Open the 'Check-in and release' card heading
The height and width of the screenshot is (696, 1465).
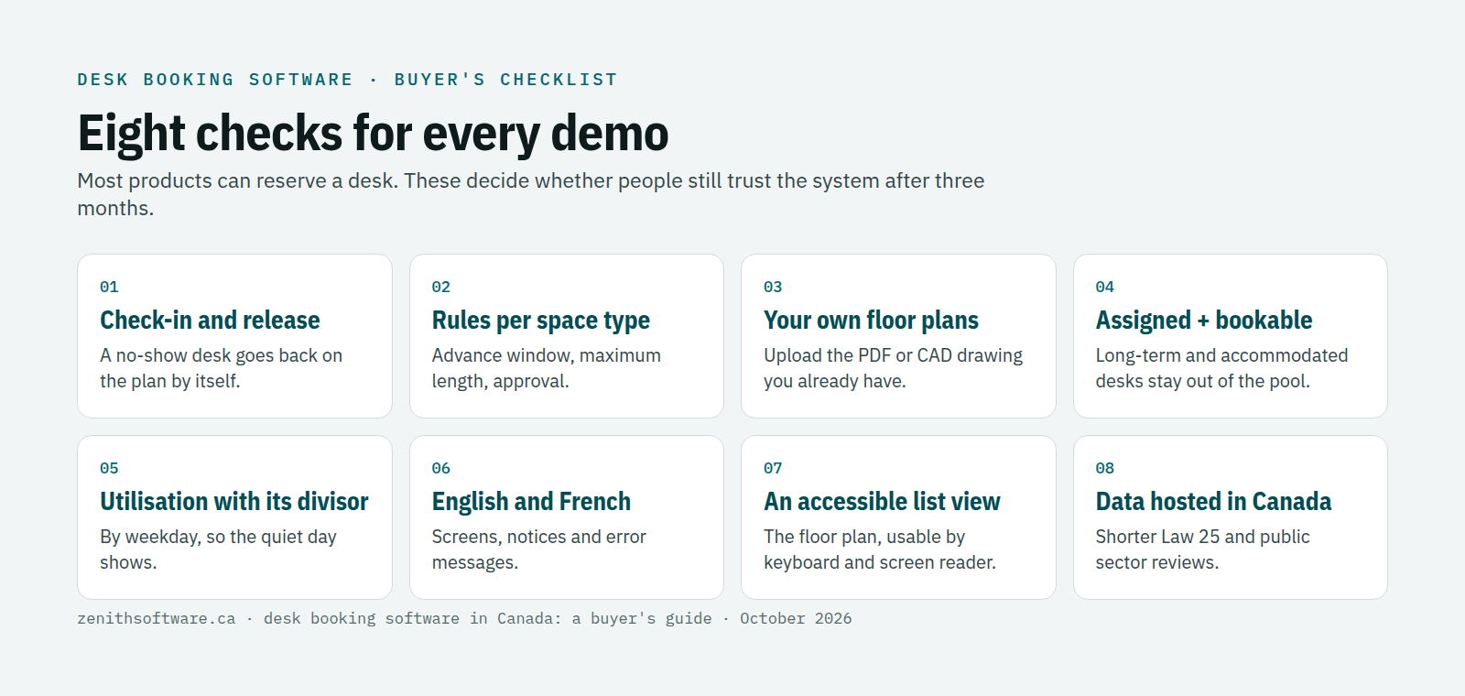(x=210, y=320)
